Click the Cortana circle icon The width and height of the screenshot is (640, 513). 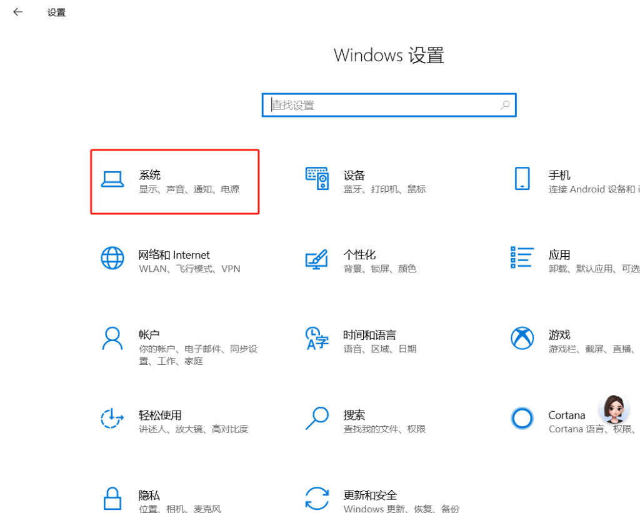522,418
